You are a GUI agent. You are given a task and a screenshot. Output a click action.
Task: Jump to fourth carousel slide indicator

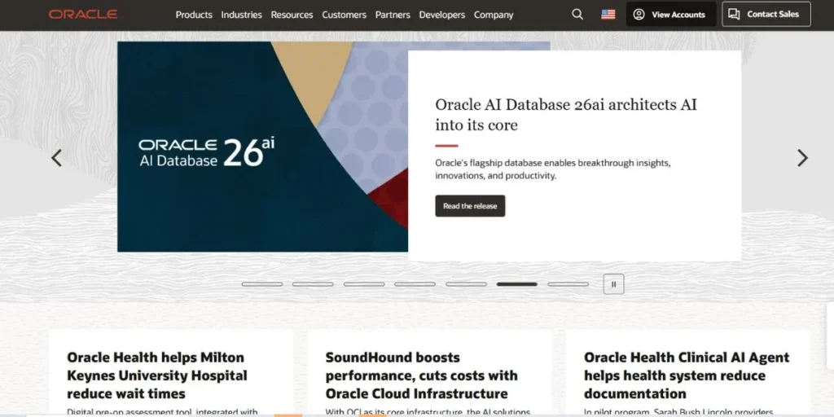point(415,284)
